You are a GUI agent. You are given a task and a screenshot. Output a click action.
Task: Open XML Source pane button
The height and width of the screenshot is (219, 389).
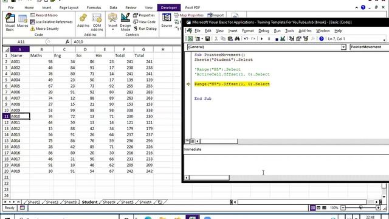[167, 21]
